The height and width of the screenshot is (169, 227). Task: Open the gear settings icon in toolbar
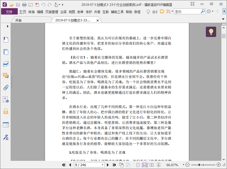point(209,11)
